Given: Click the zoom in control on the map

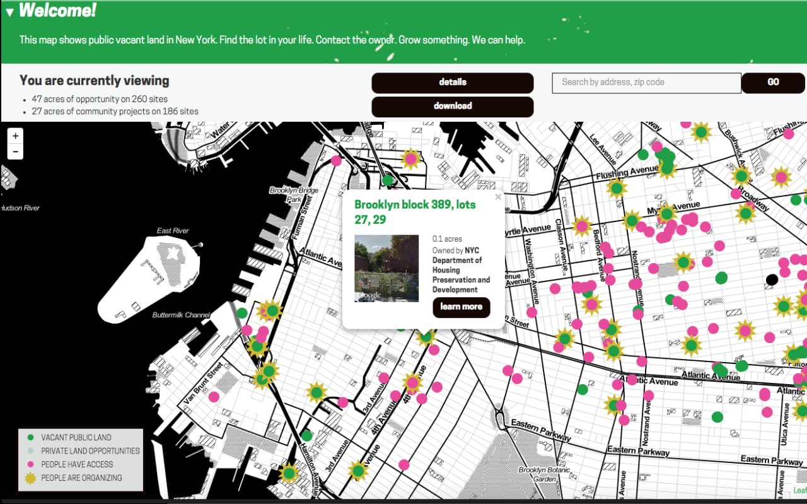Looking at the screenshot, I should coord(15,136).
